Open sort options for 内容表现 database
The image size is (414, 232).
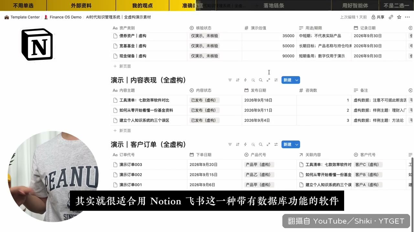(x=238, y=80)
